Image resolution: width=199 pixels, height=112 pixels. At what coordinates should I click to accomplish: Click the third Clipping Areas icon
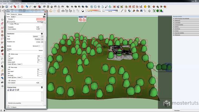13,90
